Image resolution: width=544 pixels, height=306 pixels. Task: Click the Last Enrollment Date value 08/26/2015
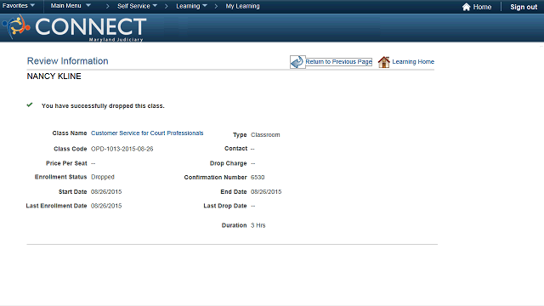point(106,206)
